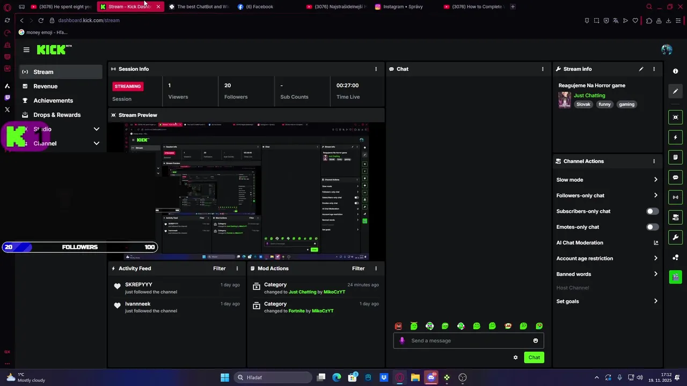Click the Followers goal progress bar overlay
Viewport: 687px width, 386px height.
pyautogui.click(x=79, y=247)
